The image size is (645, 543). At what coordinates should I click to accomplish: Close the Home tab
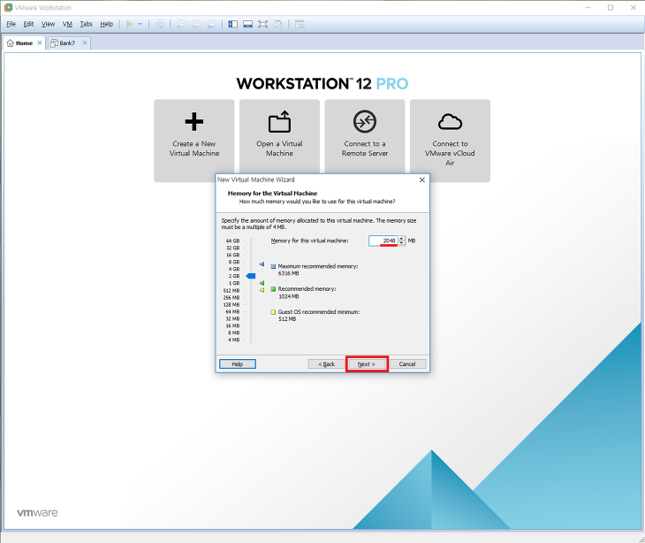[x=40, y=42]
